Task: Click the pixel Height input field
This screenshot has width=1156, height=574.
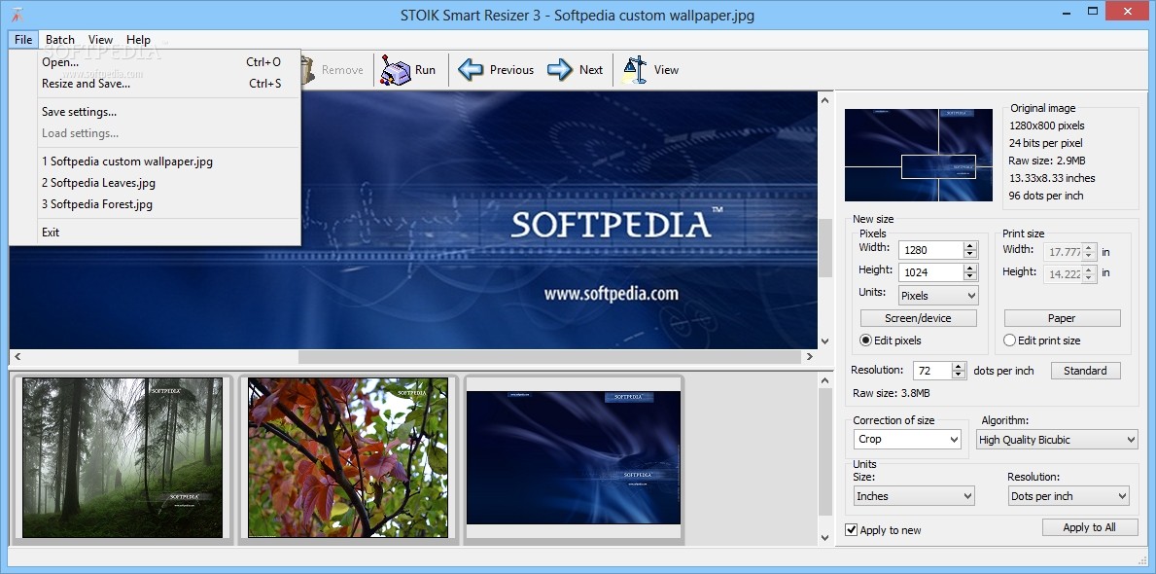Action: click(x=931, y=272)
